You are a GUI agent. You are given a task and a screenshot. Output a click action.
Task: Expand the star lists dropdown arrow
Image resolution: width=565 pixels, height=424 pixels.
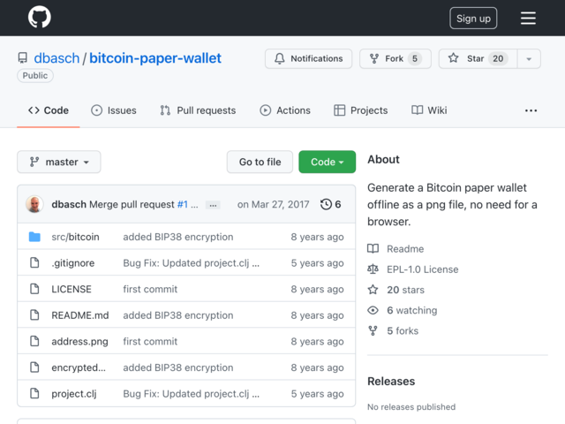528,58
